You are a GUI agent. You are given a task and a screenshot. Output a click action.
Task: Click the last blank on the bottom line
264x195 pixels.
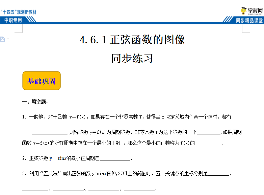[x=139, y=189]
